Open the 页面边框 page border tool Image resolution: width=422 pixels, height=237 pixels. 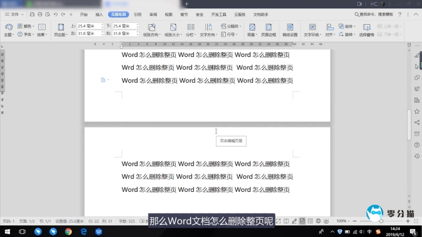click(x=268, y=29)
